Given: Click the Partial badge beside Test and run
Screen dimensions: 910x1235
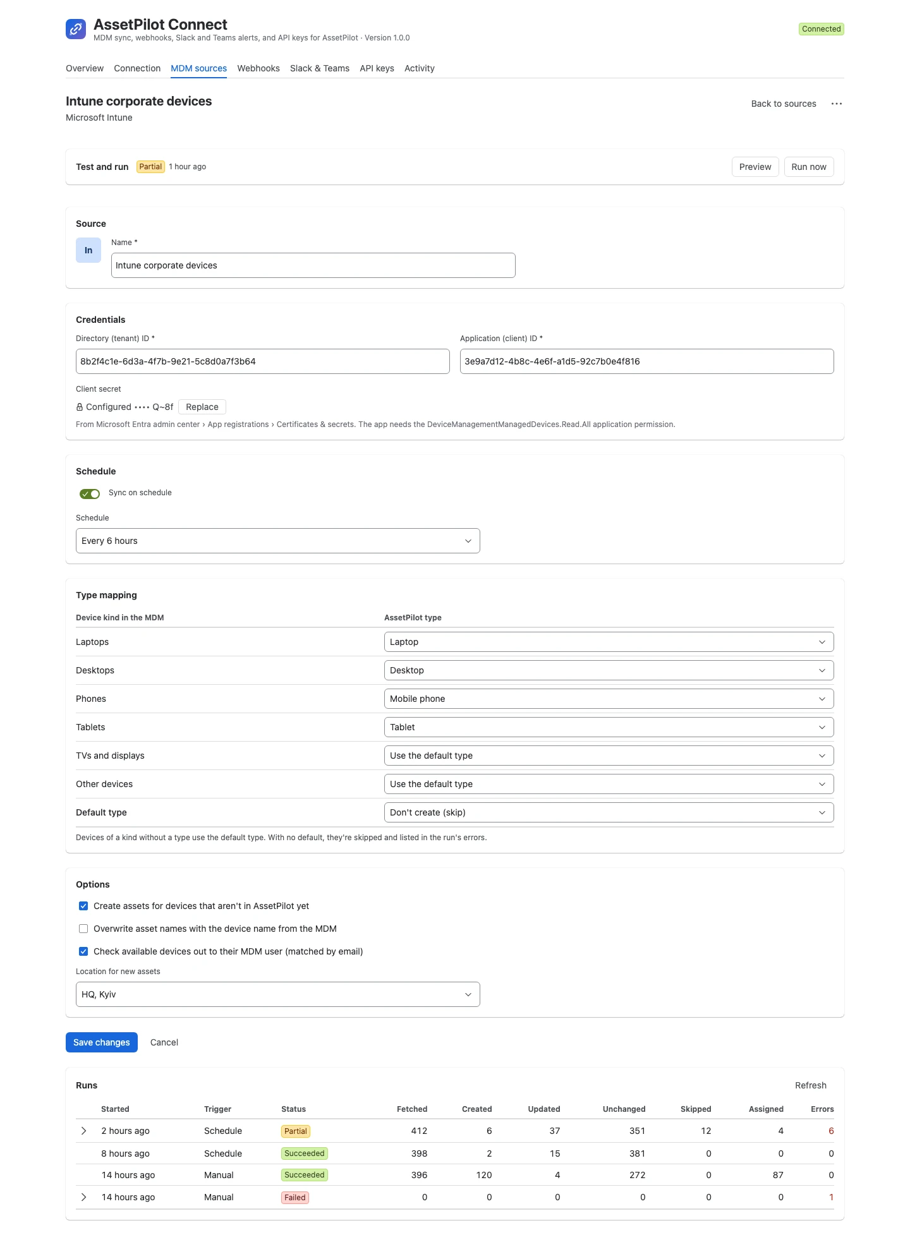Looking at the screenshot, I should [x=150, y=167].
